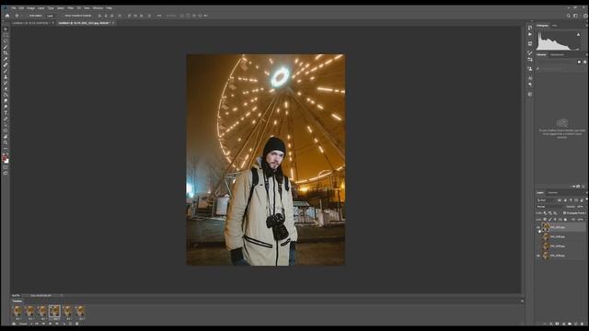Open the Timeline panel menu
The height and width of the screenshot is (331, 589).
(522, 301)
